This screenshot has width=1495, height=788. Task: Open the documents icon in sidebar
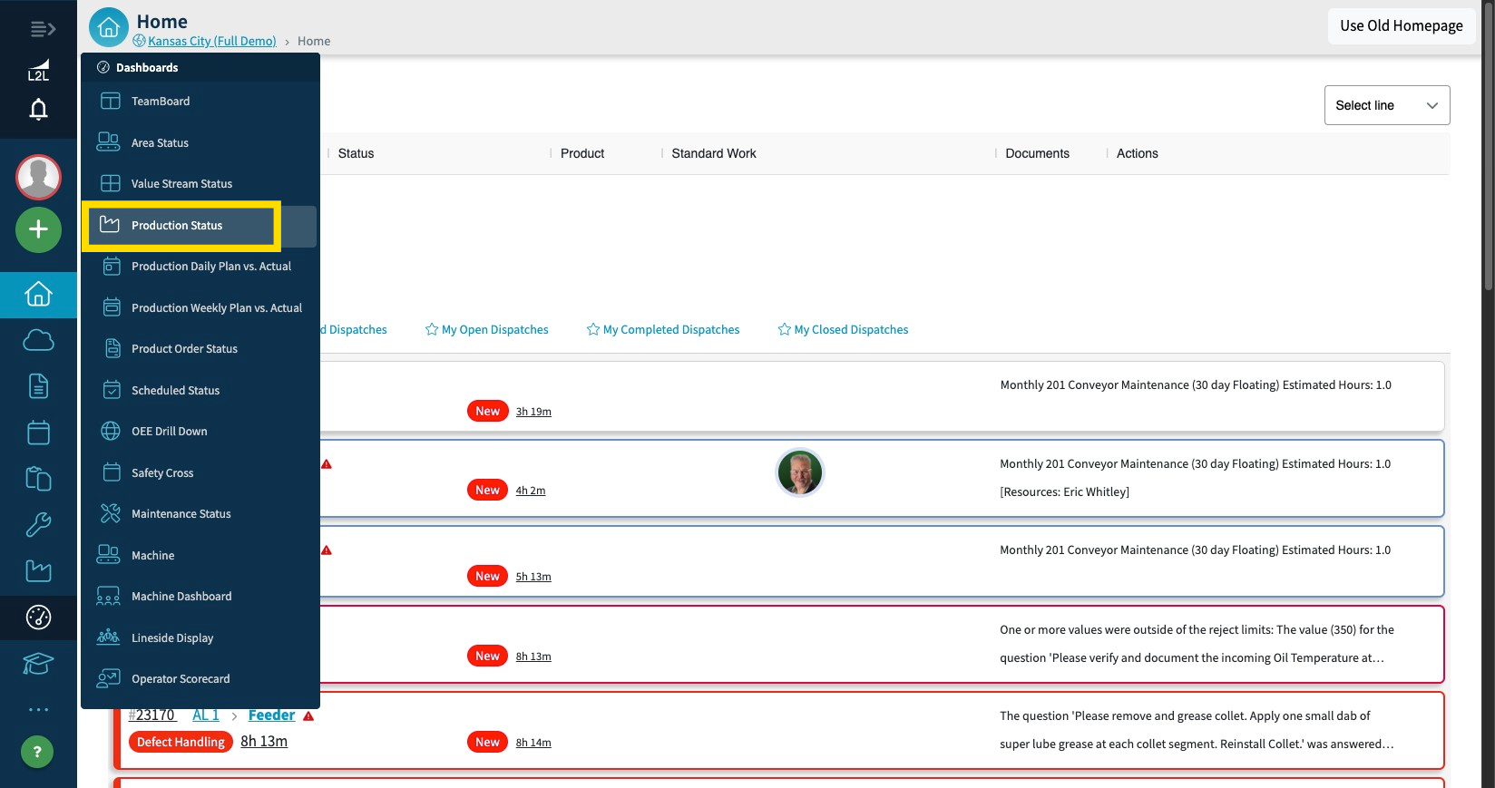[x=38, y=386]
